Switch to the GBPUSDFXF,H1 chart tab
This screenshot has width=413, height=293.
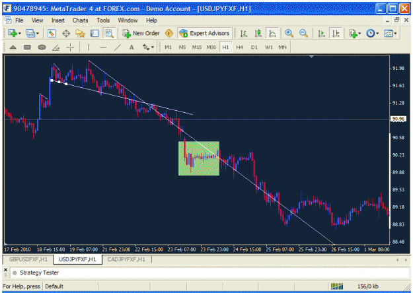(x=28, y=259)
